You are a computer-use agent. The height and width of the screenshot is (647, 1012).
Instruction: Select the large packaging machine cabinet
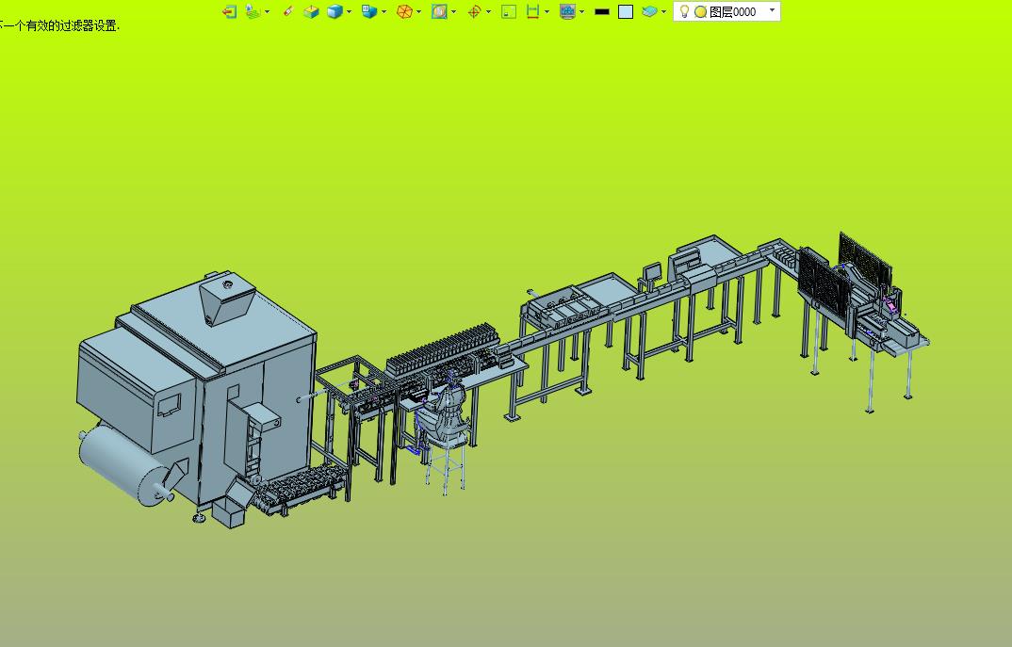click(197, 394)
